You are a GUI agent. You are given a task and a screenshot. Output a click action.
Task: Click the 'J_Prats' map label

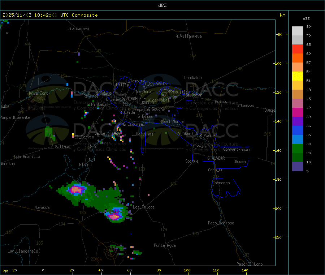point(200,147)
